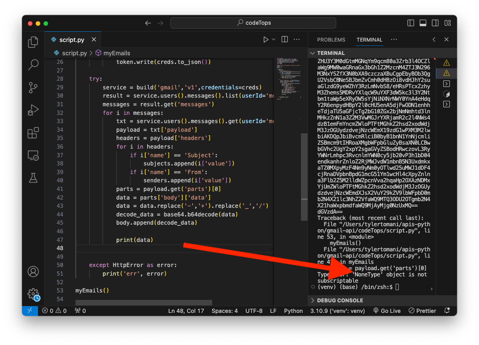This screenshot has height=345, width=479.
Task: Click senders.append(i['value']) on line 40
Action: click(187, 180)
